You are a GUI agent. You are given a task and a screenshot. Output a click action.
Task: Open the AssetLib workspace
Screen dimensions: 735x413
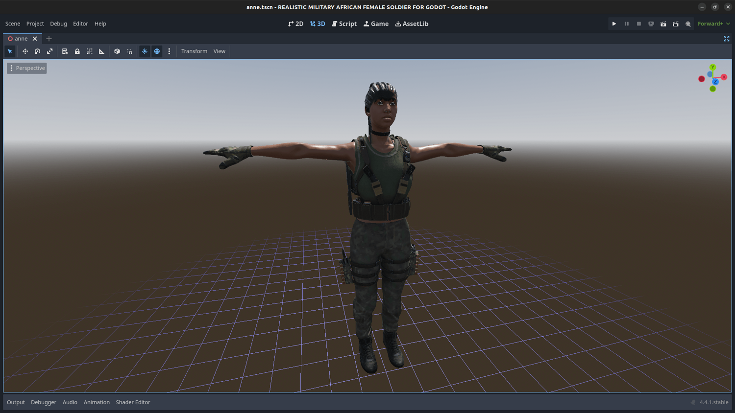coord(412,23)
